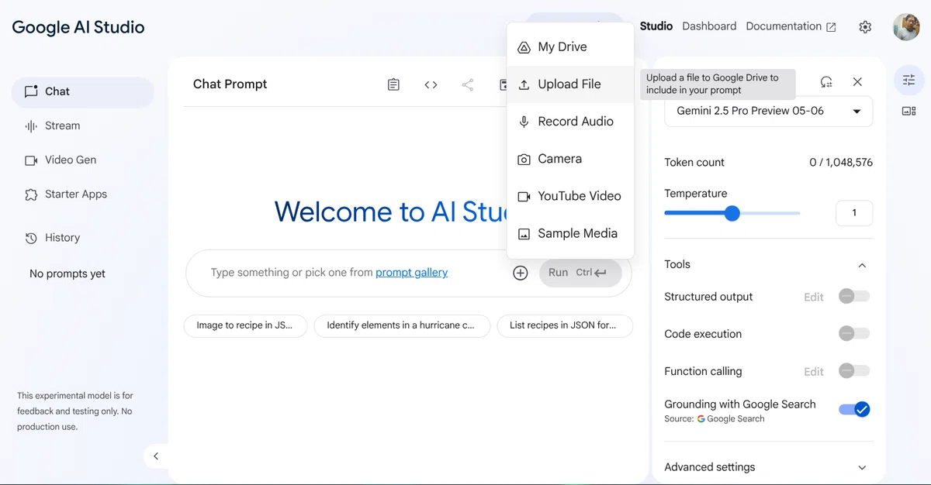
Task: Select the hurricane identify elements chip
Action: (402, 325)
